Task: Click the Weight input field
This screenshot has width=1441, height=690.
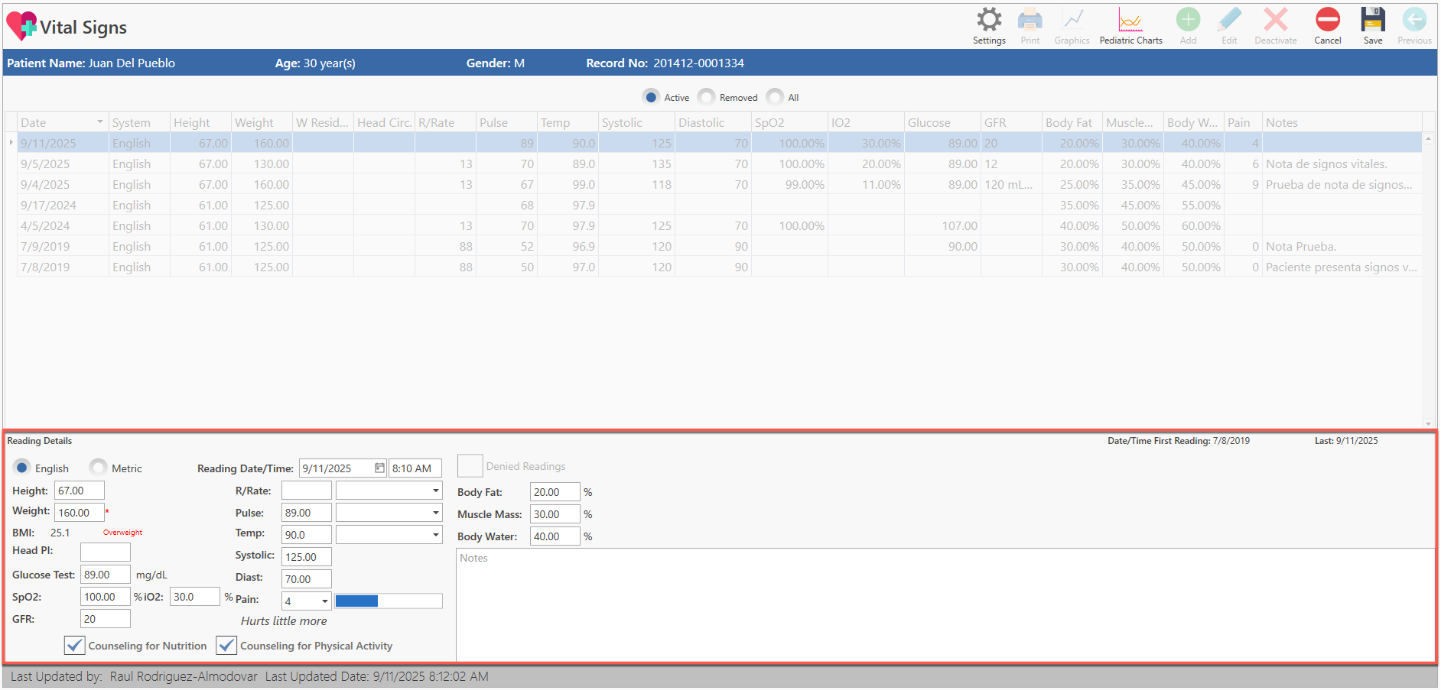Action: [x=80, y=513]
